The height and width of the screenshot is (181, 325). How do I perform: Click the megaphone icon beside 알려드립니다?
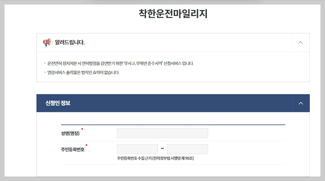(46, 42)
